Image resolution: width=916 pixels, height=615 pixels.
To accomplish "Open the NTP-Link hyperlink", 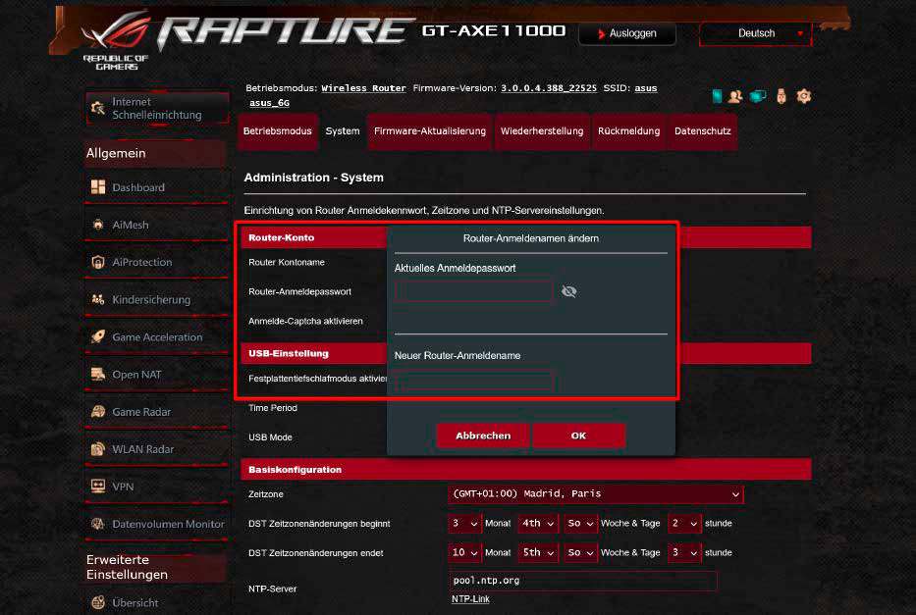I will tap(470, 599).
